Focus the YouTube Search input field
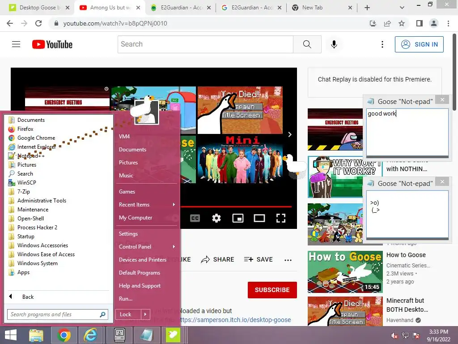 click(x=205, y=44)
